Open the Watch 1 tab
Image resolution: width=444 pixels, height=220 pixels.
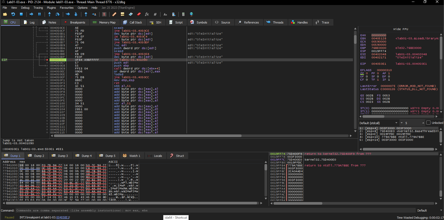[132, 156]
